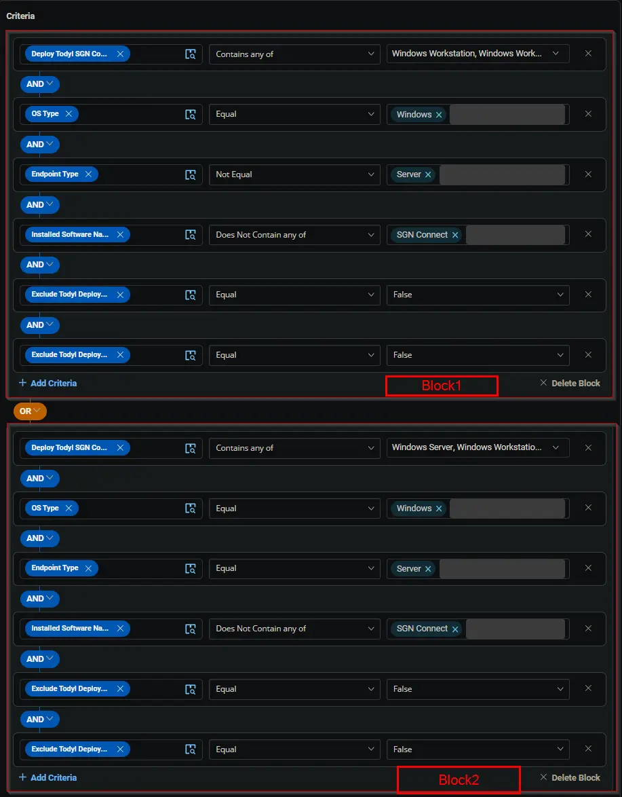622x797 pixels.
Task: Click Delete Block for Block2
Action: pos(570,778)
